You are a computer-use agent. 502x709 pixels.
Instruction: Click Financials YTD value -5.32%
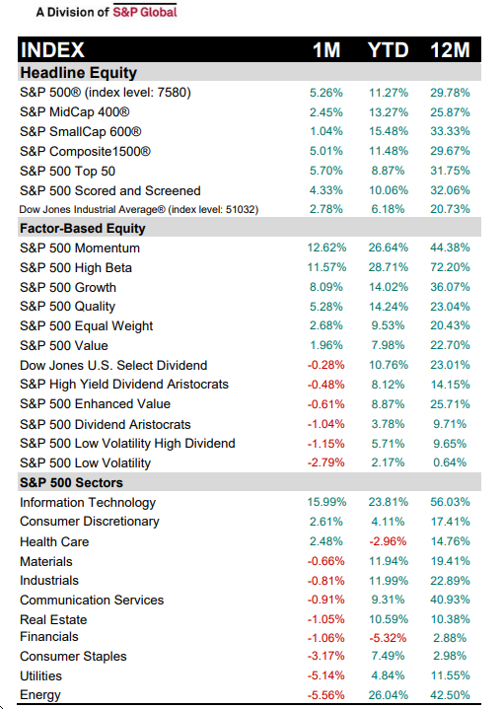[388, 638]
